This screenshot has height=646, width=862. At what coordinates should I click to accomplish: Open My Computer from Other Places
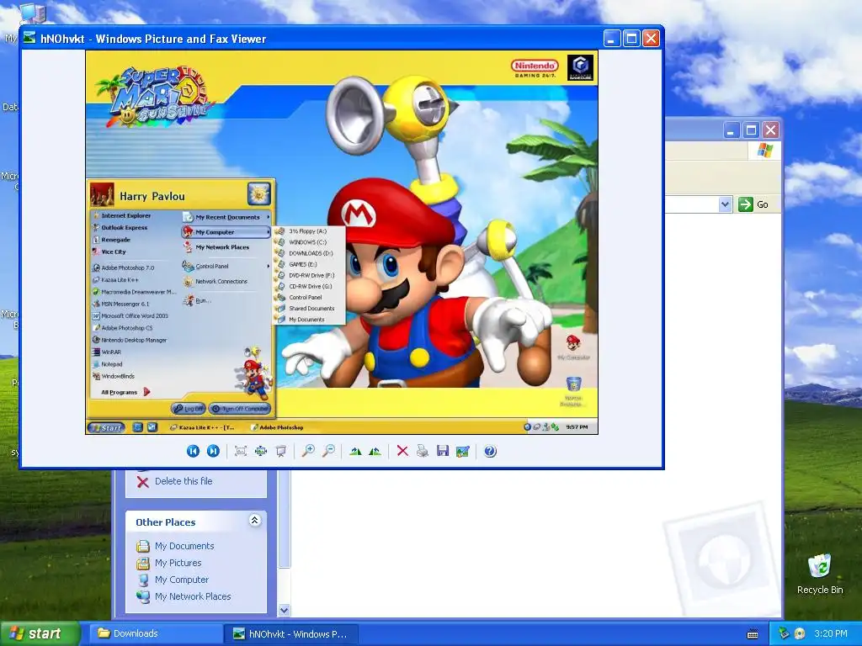[182, 580]
